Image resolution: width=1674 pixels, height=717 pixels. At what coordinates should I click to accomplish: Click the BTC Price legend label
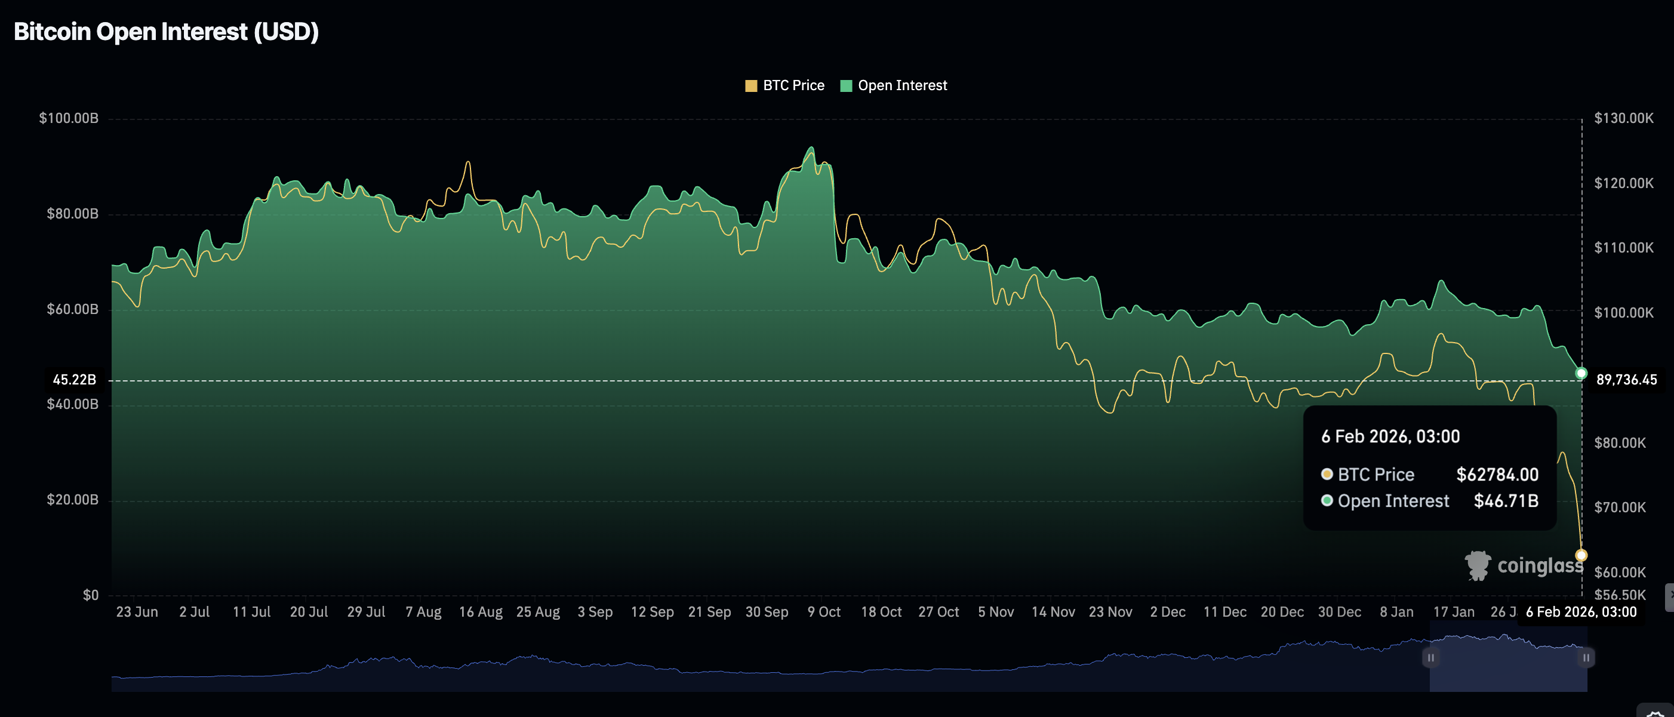793,86
